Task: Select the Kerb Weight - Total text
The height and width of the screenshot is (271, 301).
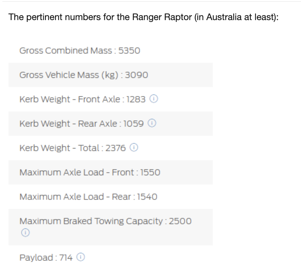Action: click(x=59, y=148)
